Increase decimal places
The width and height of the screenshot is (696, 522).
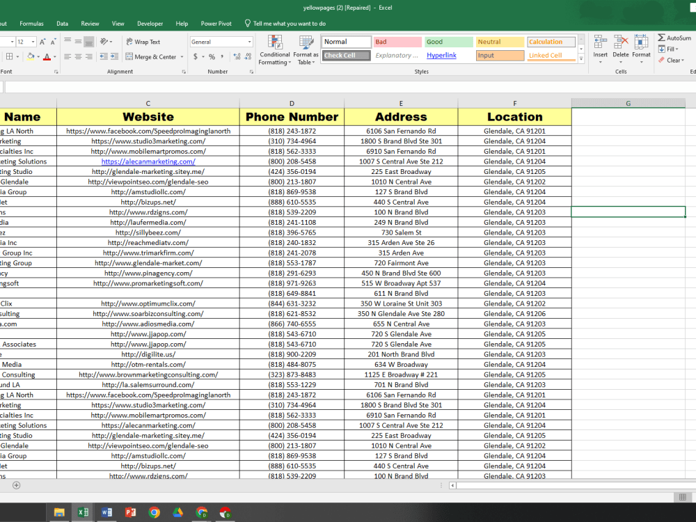(237, 57)
